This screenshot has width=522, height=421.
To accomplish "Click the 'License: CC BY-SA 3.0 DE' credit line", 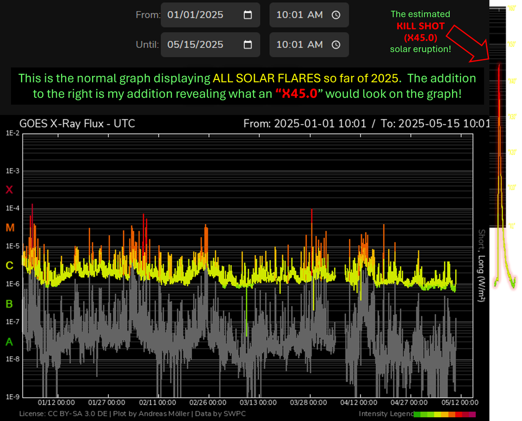I will point(63,414).
